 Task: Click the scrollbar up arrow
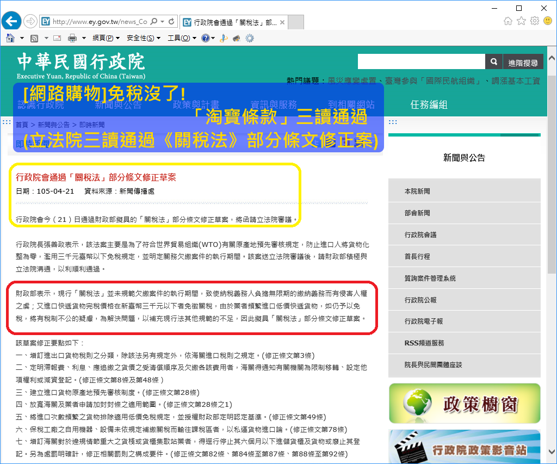tap(552, 58)
